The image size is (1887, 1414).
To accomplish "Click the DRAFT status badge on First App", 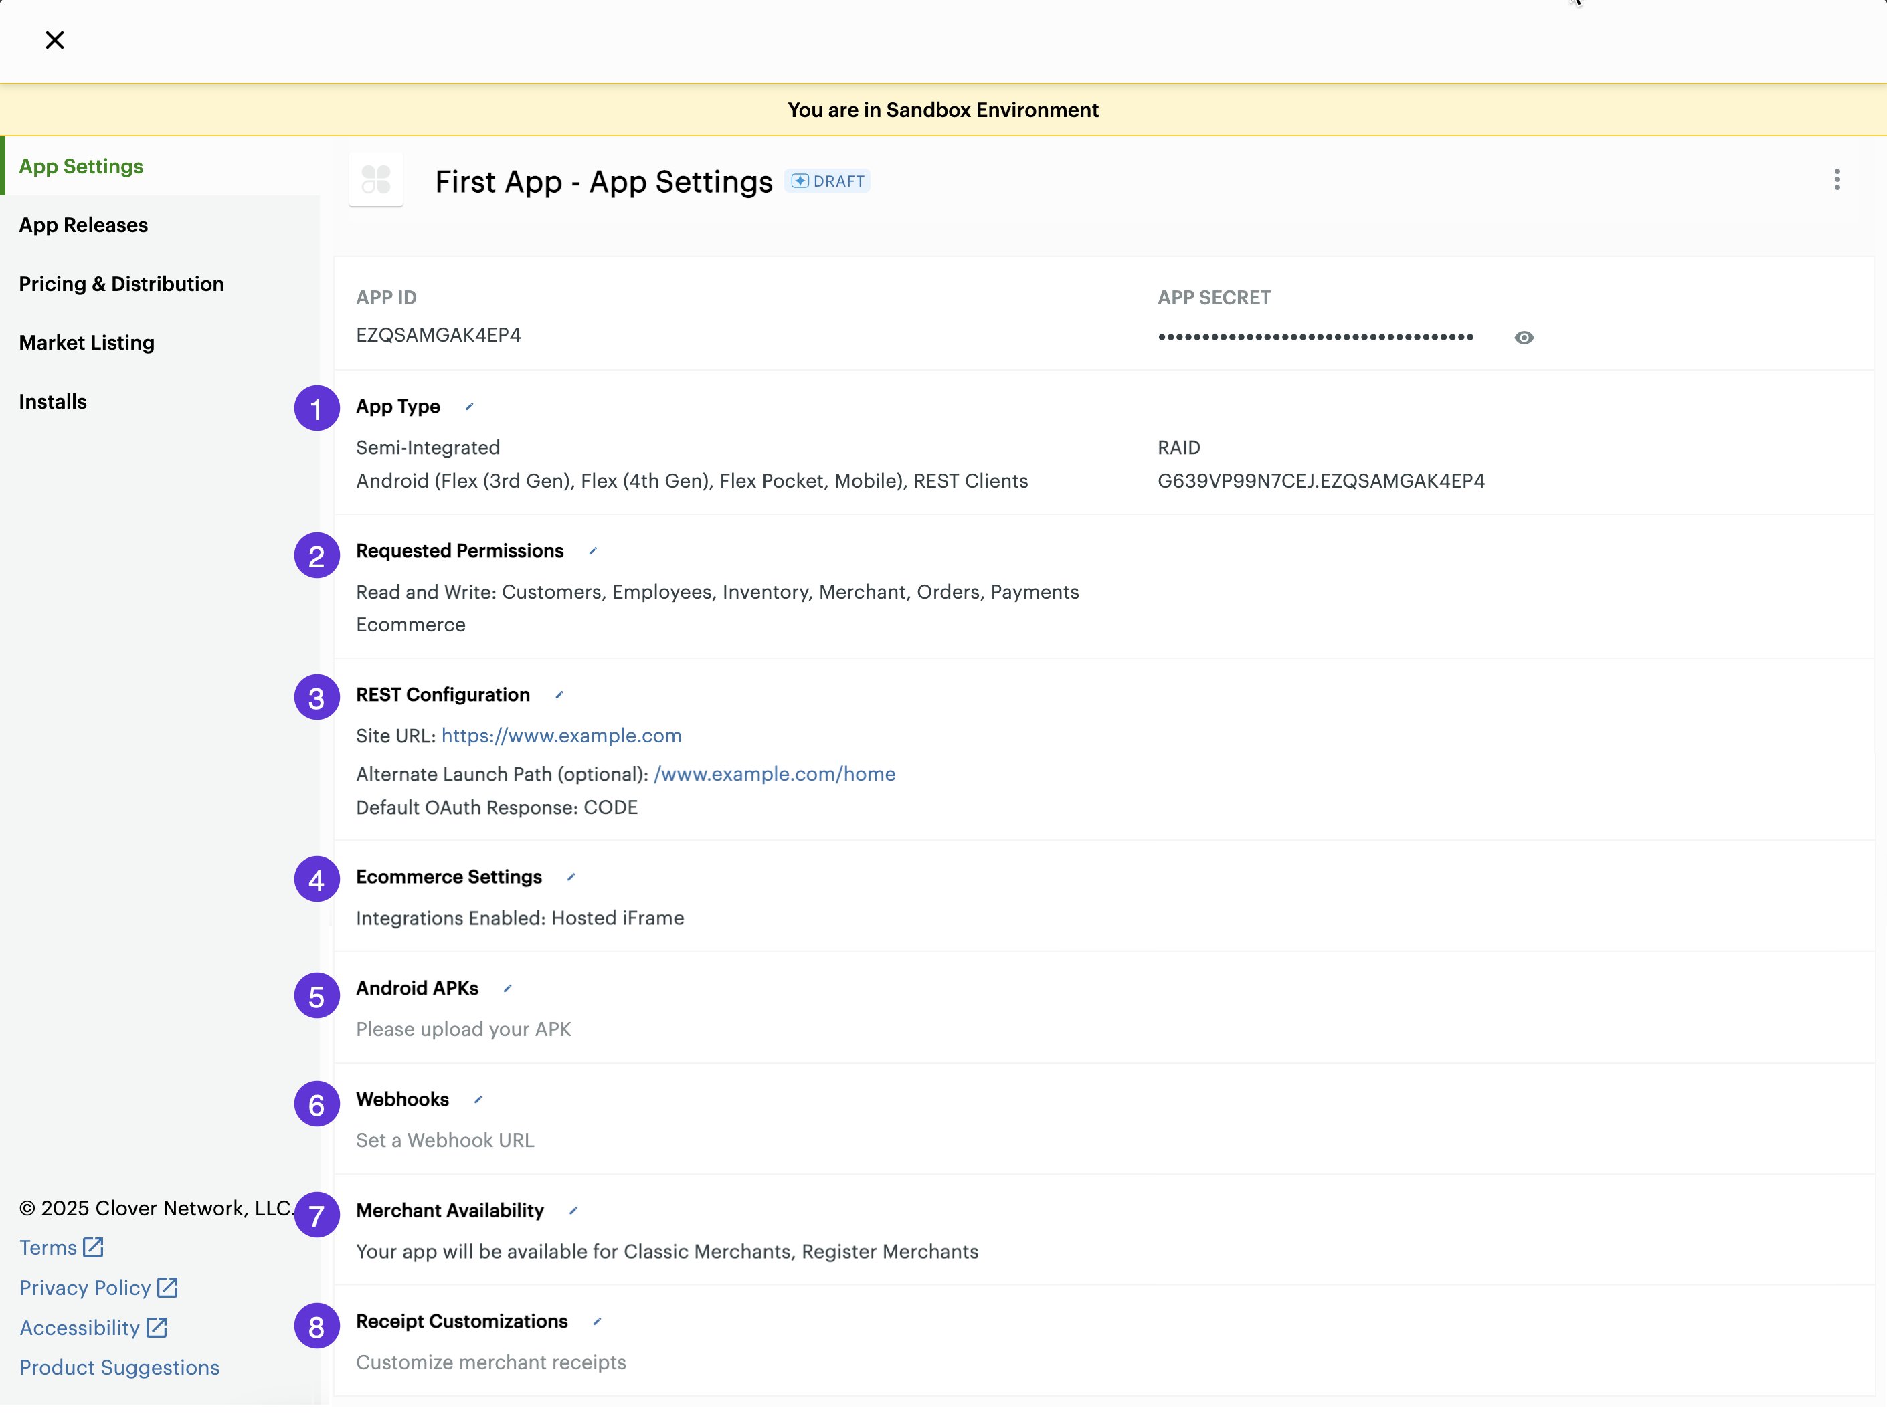I will pos(828,181).
